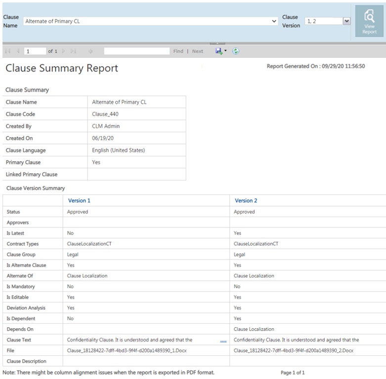The height and width of the screenshot is (379, 386).
Task: Click the current page number field
Action: 35,51
